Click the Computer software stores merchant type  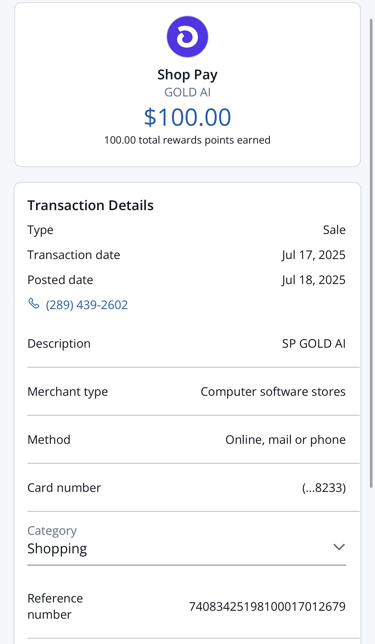click(273, 392)
